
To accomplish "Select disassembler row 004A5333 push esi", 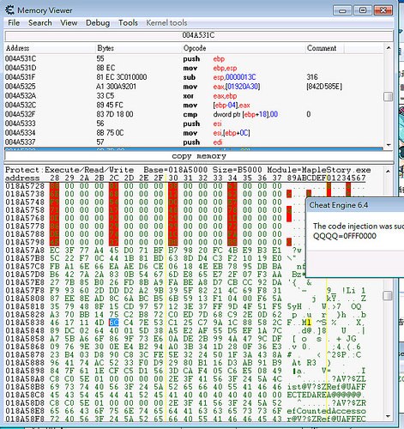I will 194,124.
